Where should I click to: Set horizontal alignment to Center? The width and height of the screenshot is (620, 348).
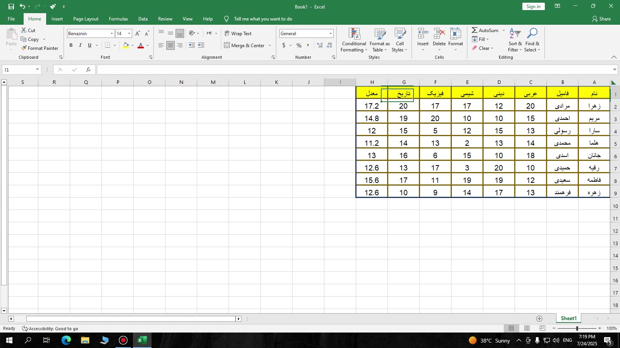pyautogui.click(x=170, y=45)
